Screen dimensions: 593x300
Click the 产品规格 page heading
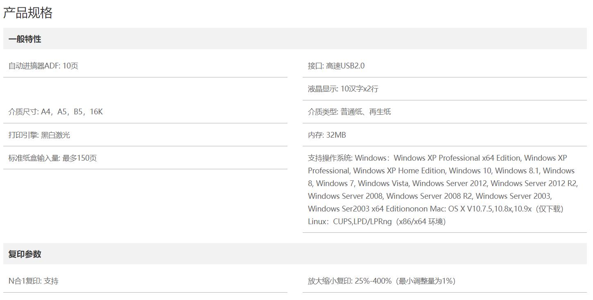pyautogui.click(x=28, y=13)
